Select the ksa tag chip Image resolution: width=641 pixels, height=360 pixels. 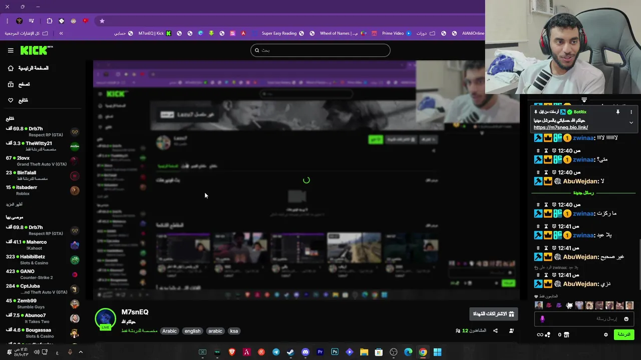(x=234, y=331)
